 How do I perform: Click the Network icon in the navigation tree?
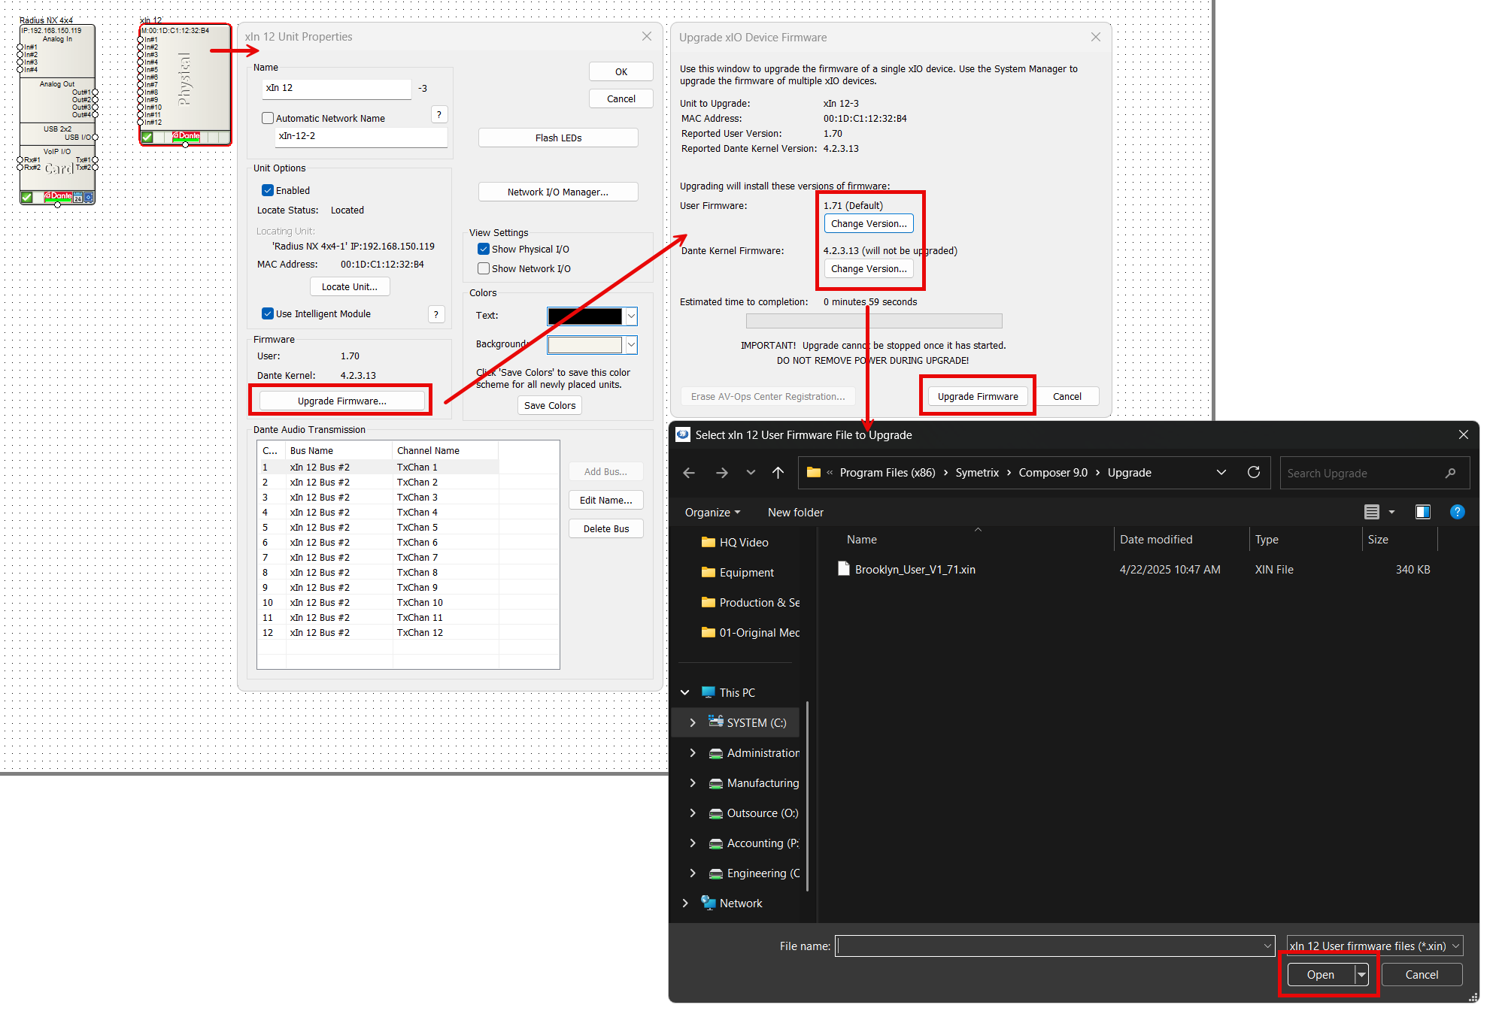click(x=708, y=903)
